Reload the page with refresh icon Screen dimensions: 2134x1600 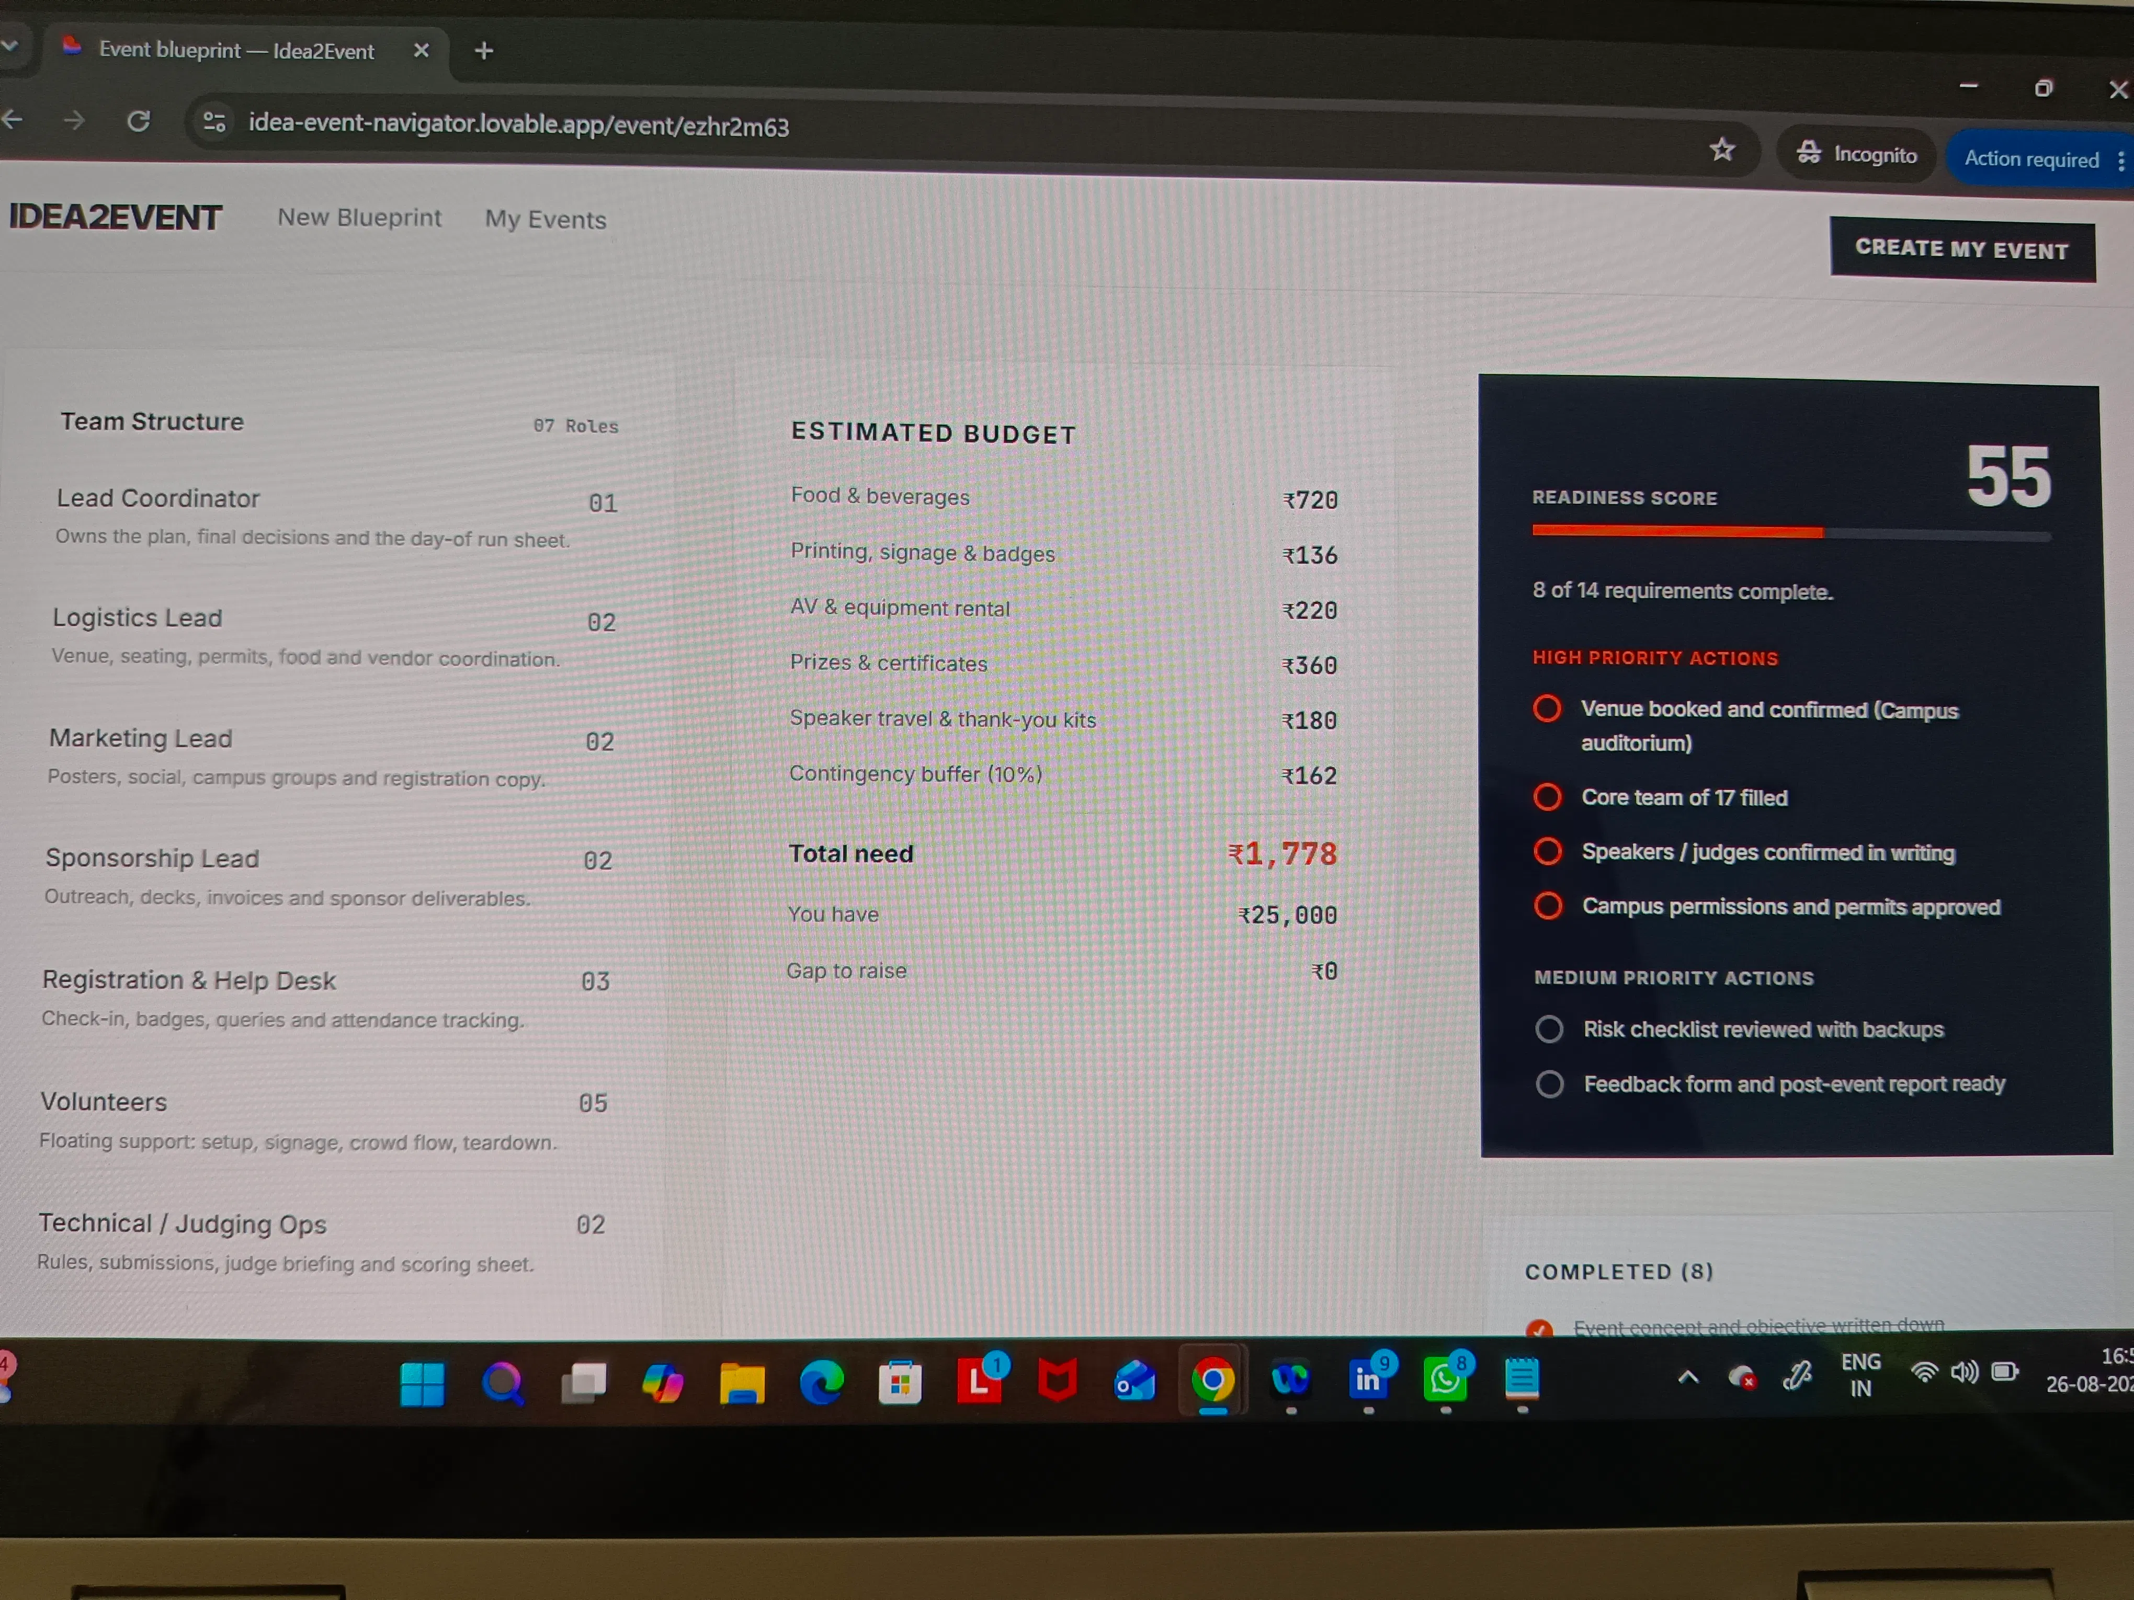click(x=138, y=121)
